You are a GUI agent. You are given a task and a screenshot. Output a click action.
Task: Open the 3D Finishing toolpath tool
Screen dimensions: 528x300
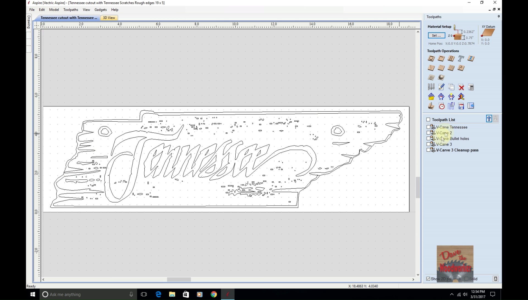[441, 77]
